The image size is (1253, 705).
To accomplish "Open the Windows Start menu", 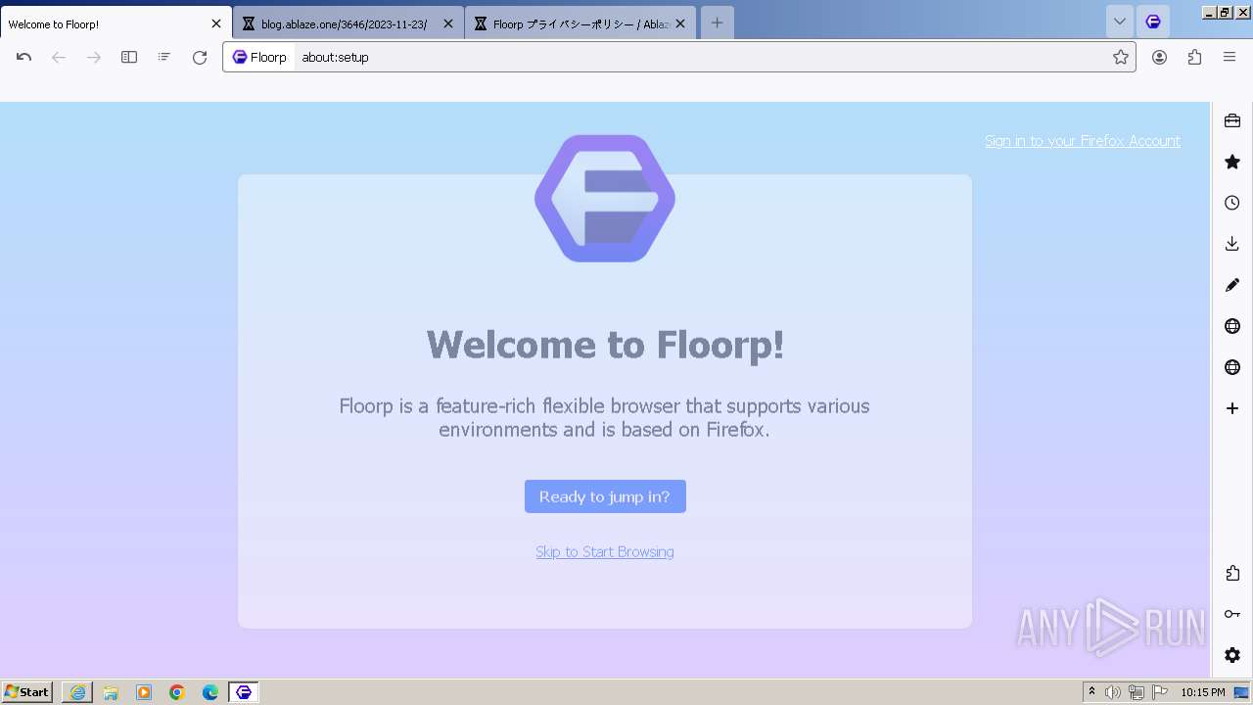I will click(x=27, y=692).
